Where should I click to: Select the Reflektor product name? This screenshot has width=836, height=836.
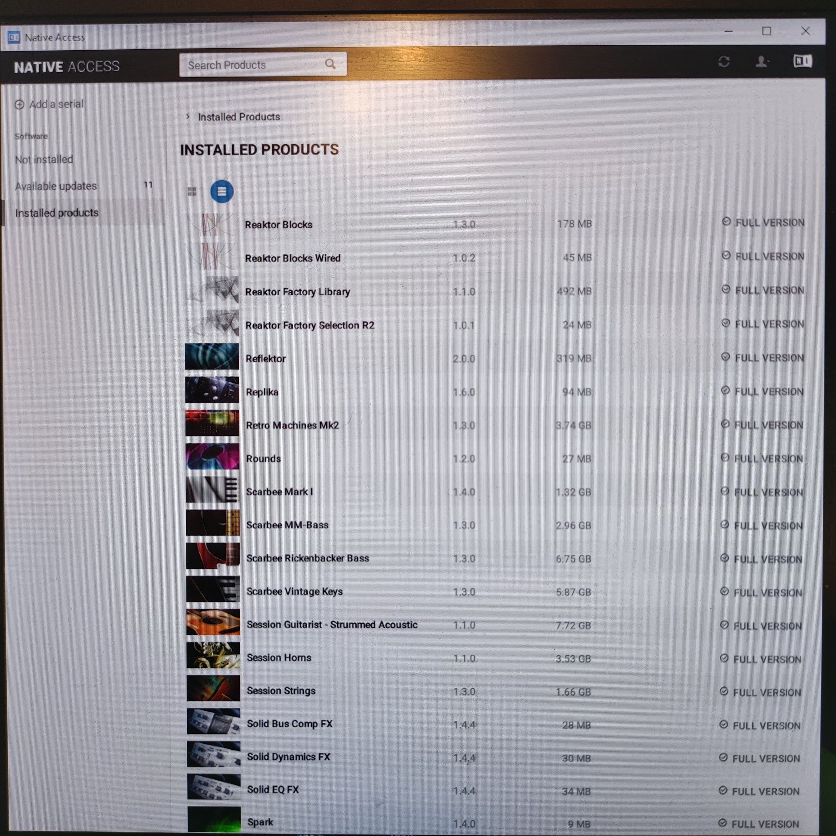[266, 359]
